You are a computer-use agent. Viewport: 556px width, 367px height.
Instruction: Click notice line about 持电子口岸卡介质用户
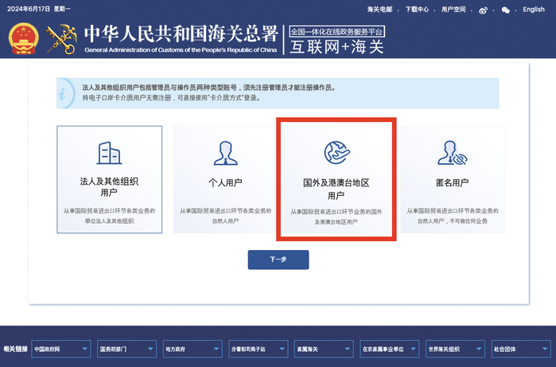click(x=172, y=98)
